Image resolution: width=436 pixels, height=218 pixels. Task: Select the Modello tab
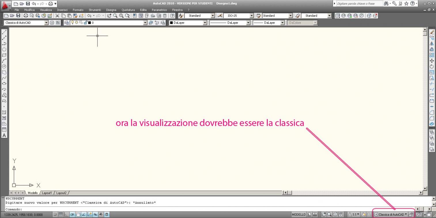click(33, 193)
